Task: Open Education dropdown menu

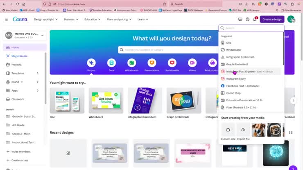Action: [93, 19]
